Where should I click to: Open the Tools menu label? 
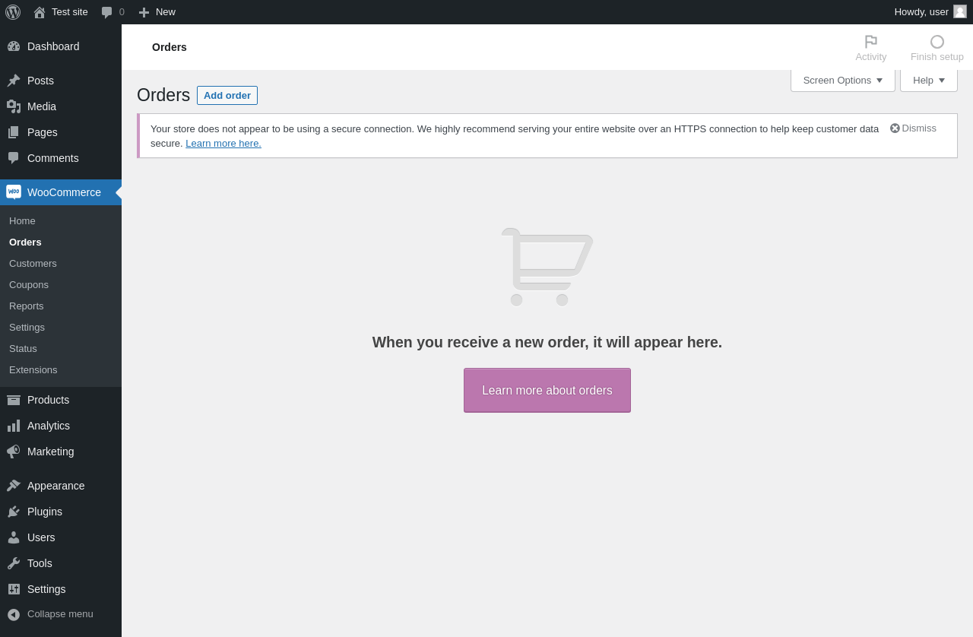(x=40, y=563)
